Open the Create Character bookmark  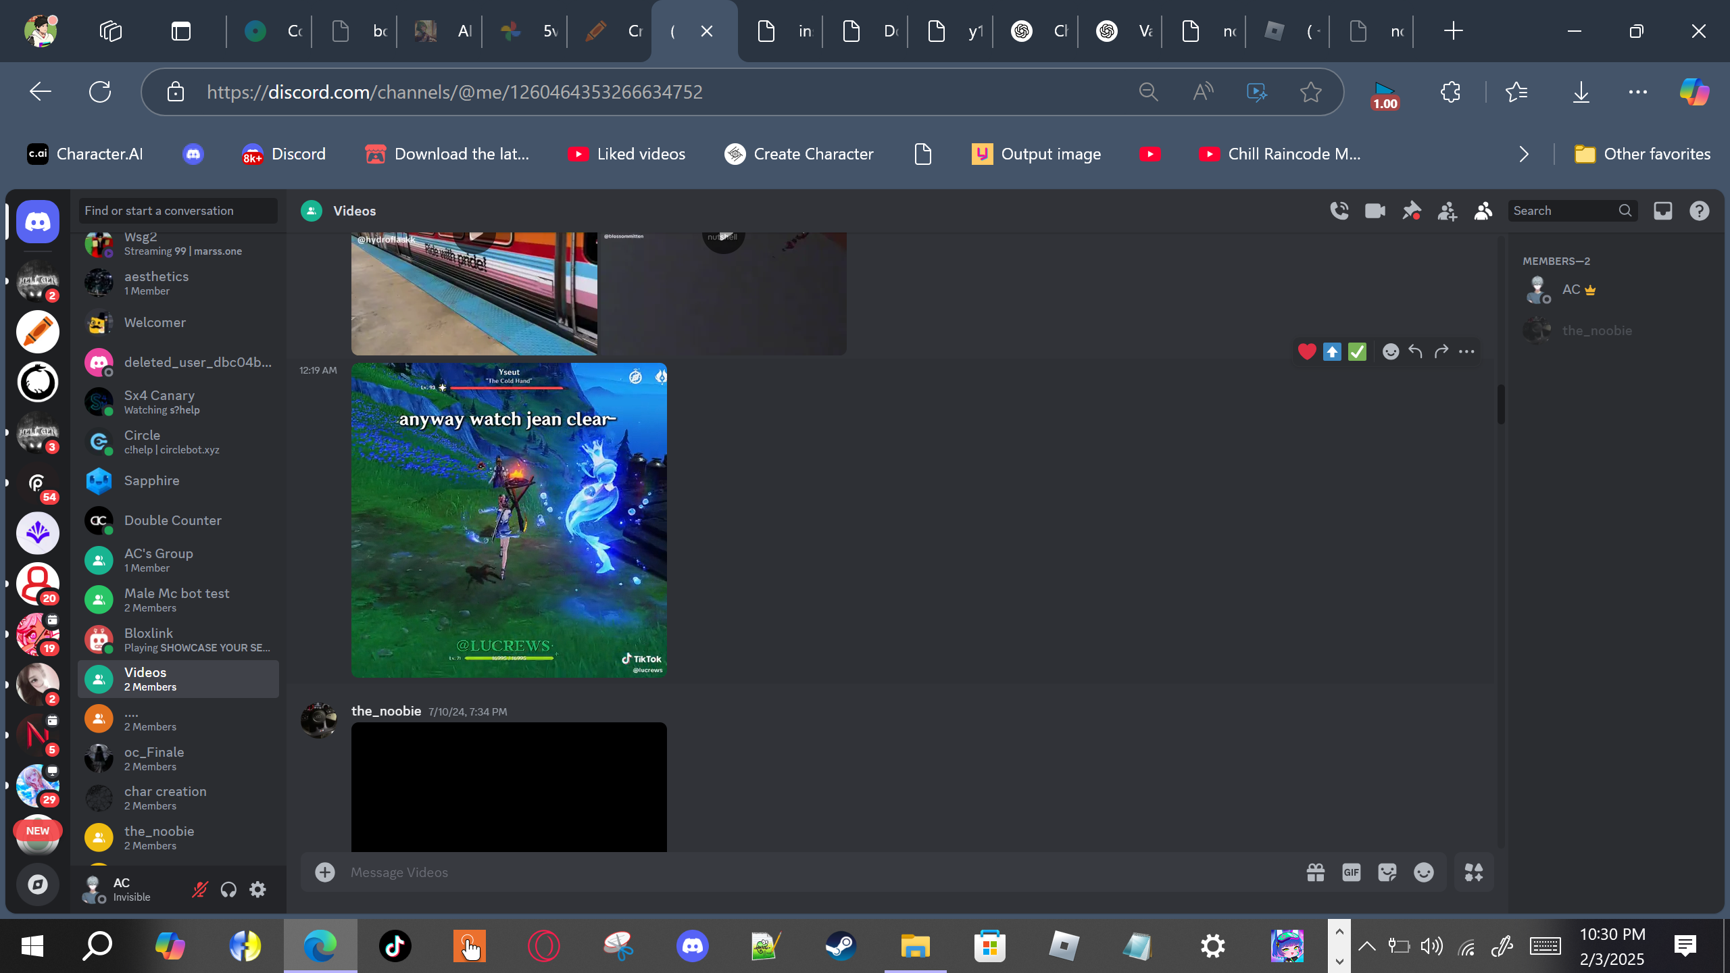coord(799,154)
